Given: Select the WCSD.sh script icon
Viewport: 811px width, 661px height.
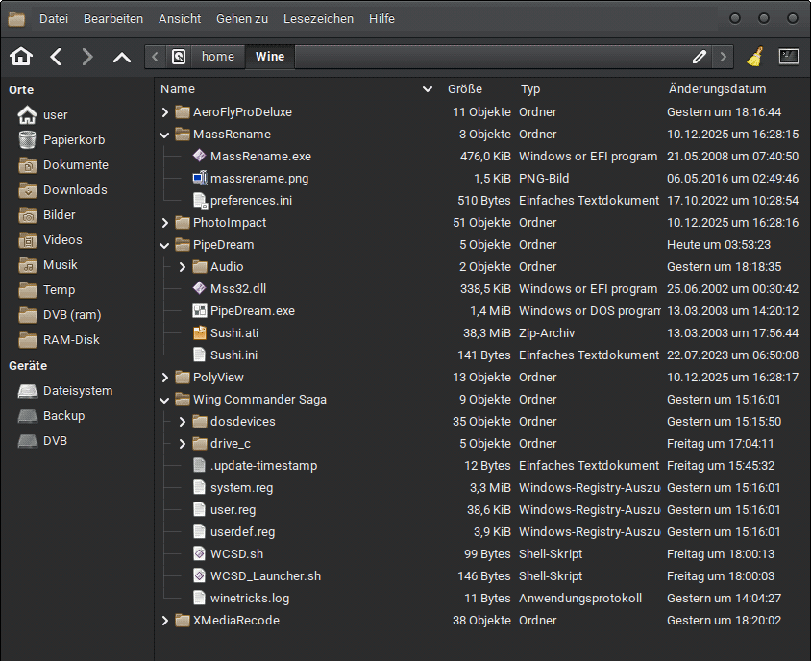Looking at the screenshot, I should coord(199,553).
